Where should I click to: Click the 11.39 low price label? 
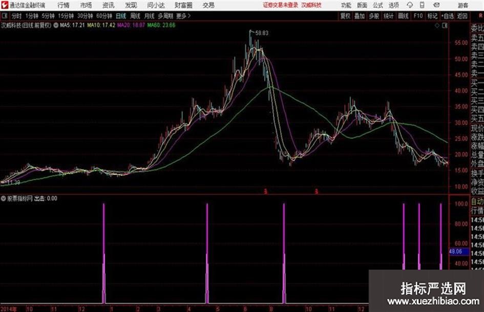(14, 182)
